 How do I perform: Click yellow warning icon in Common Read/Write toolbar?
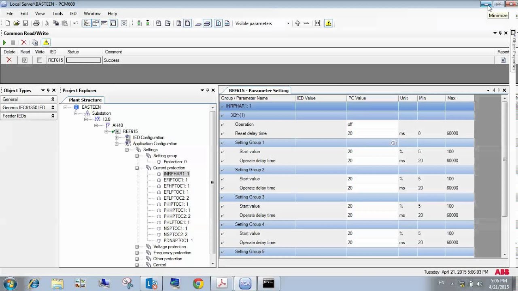coord(46,42)
